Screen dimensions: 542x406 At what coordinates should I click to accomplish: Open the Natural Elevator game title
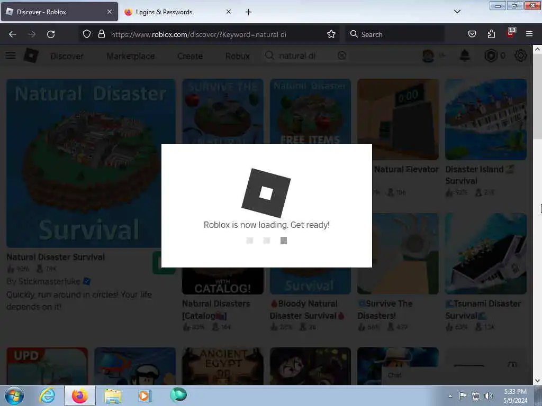click(406, 170)
